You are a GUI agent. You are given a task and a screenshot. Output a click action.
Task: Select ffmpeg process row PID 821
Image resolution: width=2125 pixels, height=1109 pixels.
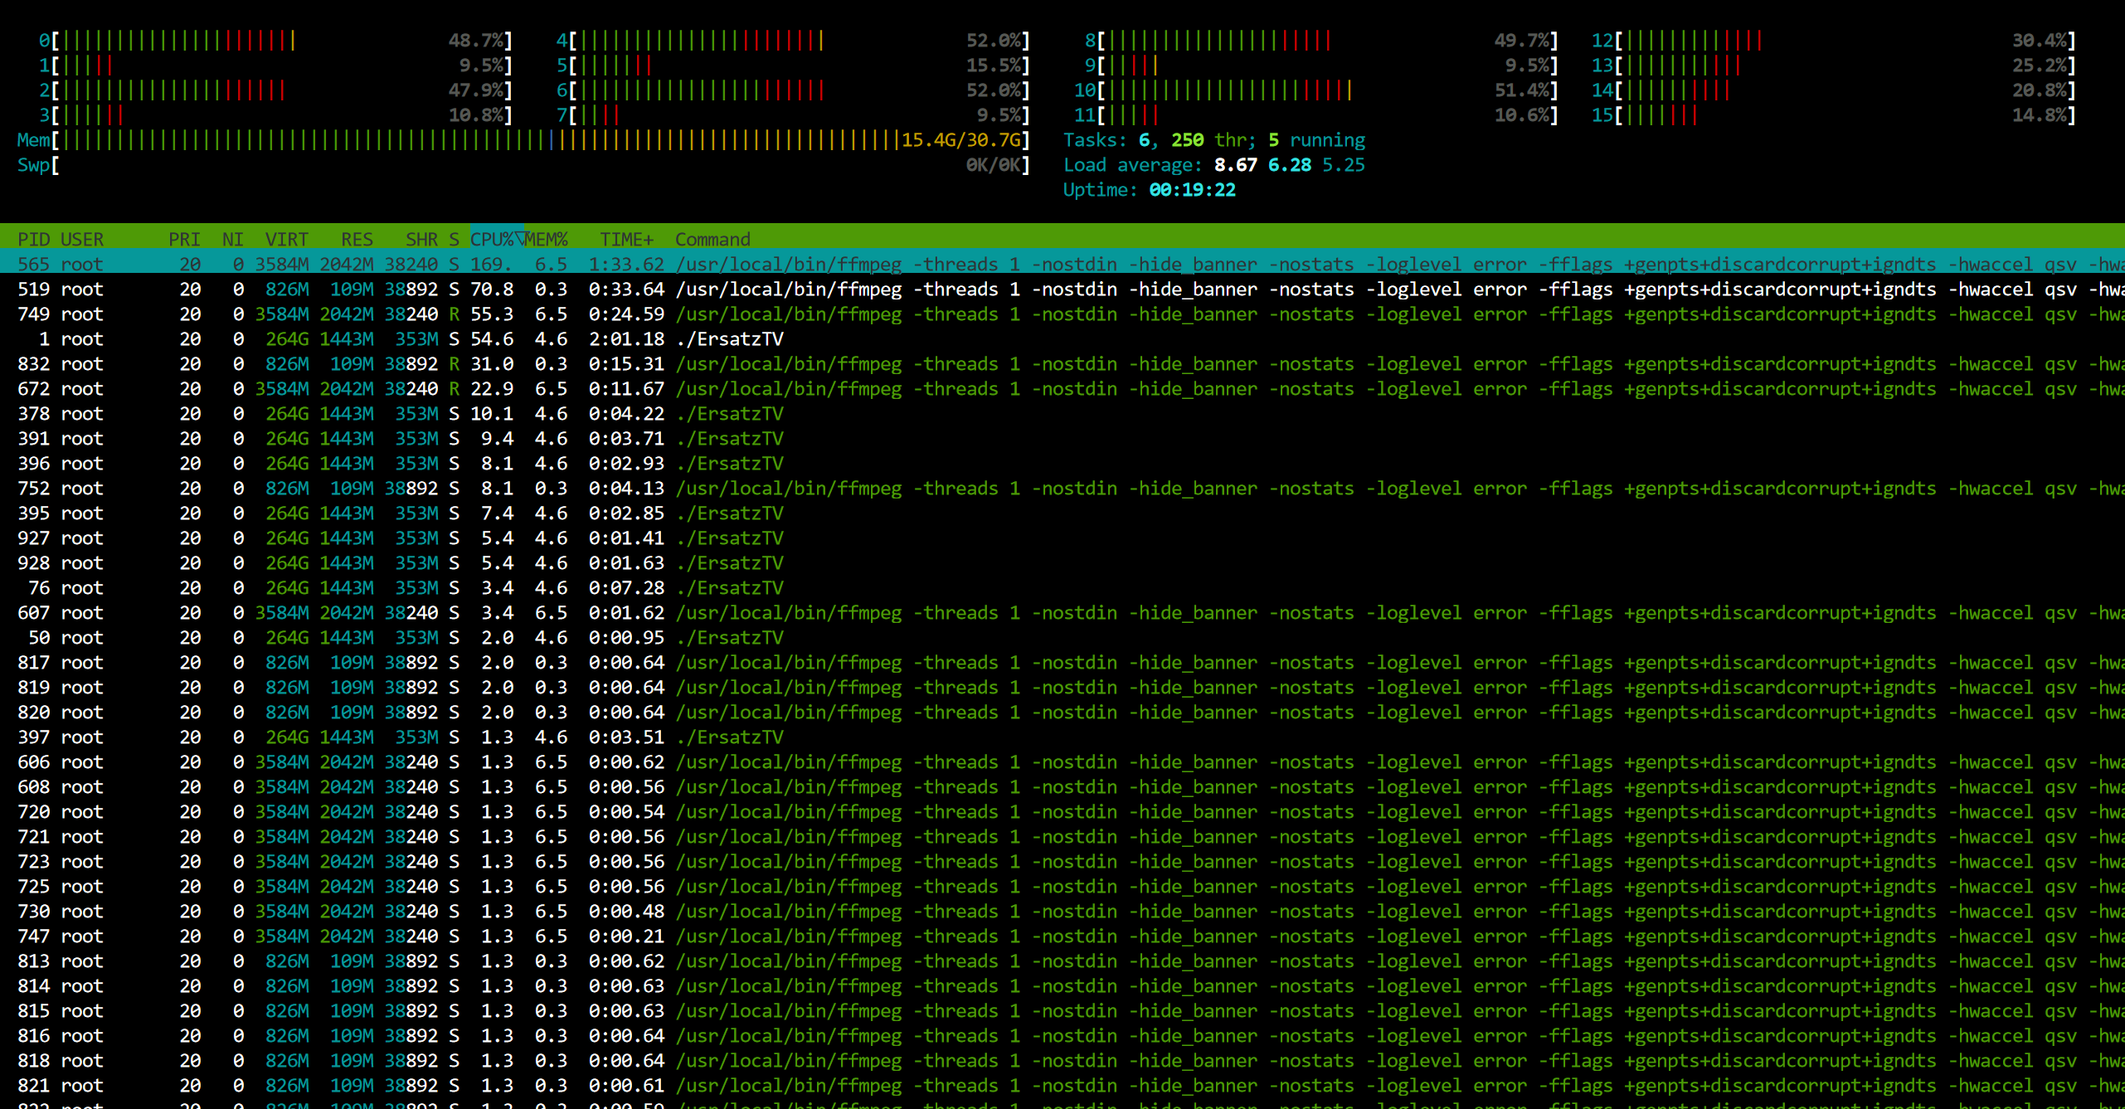[x=1062, y=1086]
